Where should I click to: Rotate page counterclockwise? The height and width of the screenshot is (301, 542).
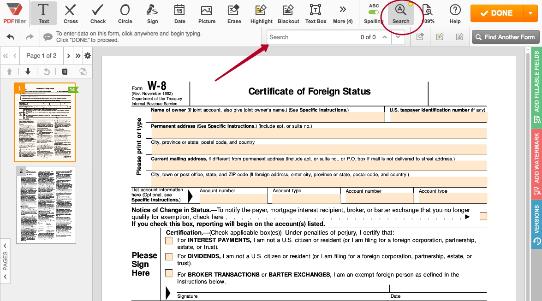[46, 71]
